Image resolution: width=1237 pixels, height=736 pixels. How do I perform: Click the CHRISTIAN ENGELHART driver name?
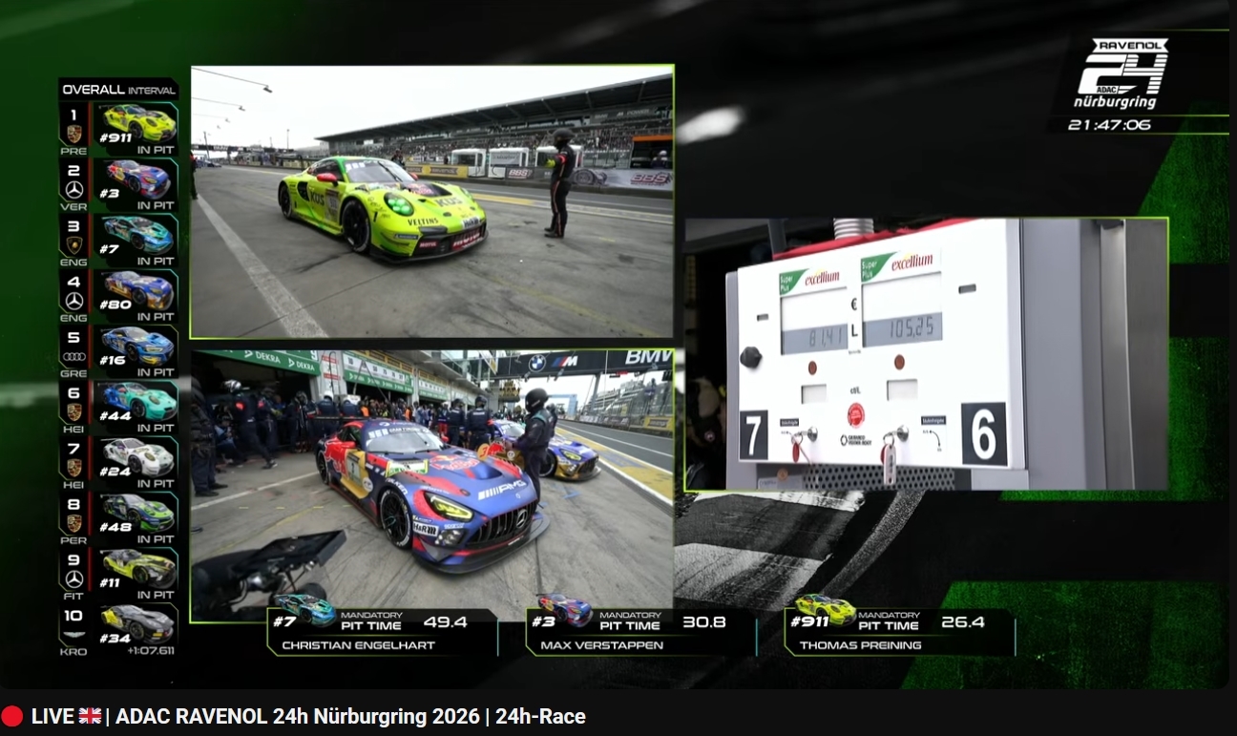click(358, 645)
